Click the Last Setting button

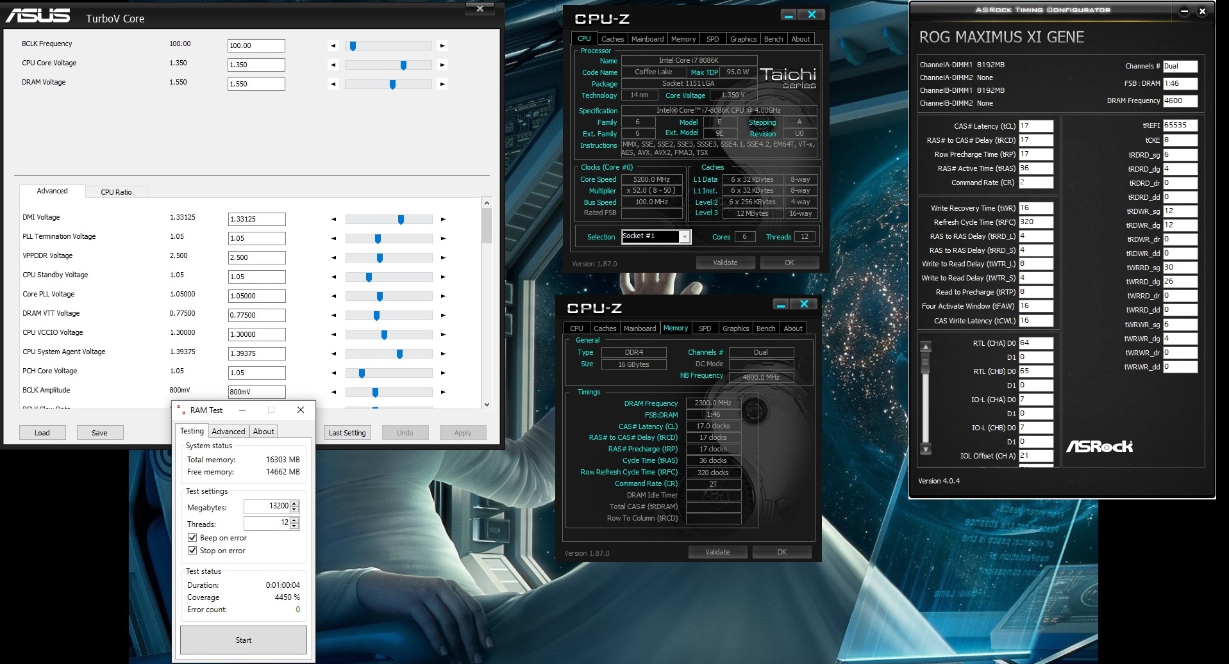[x=347, y=433]
